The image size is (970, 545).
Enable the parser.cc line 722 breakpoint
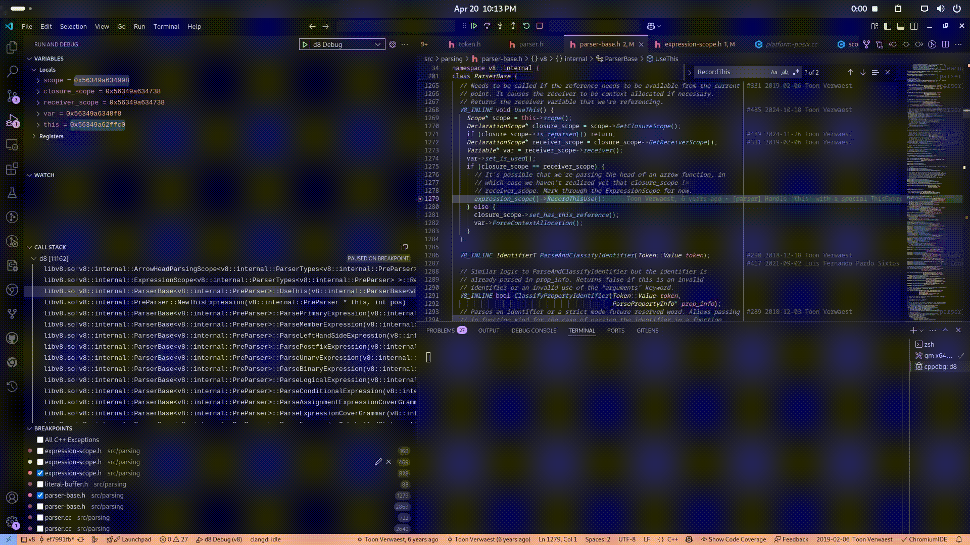point(40,517)
